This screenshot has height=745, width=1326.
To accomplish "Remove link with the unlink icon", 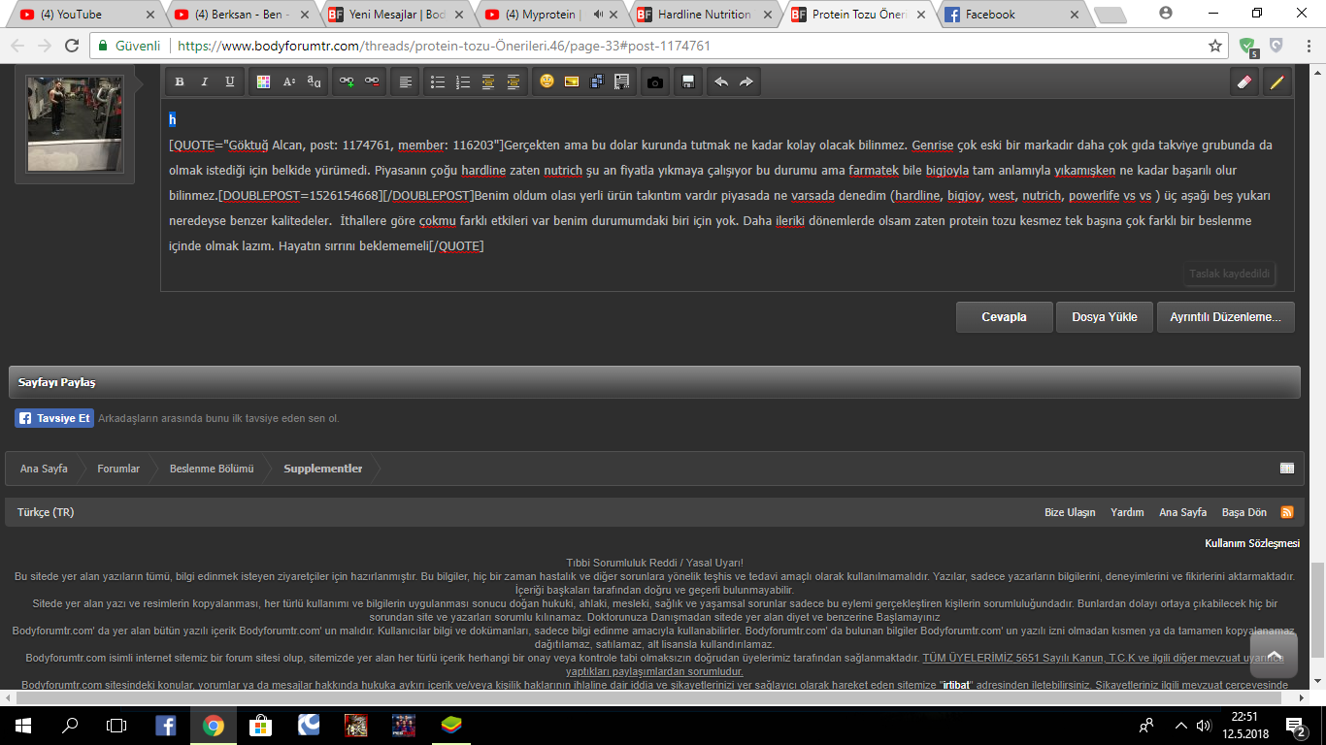I will point(372,82).
